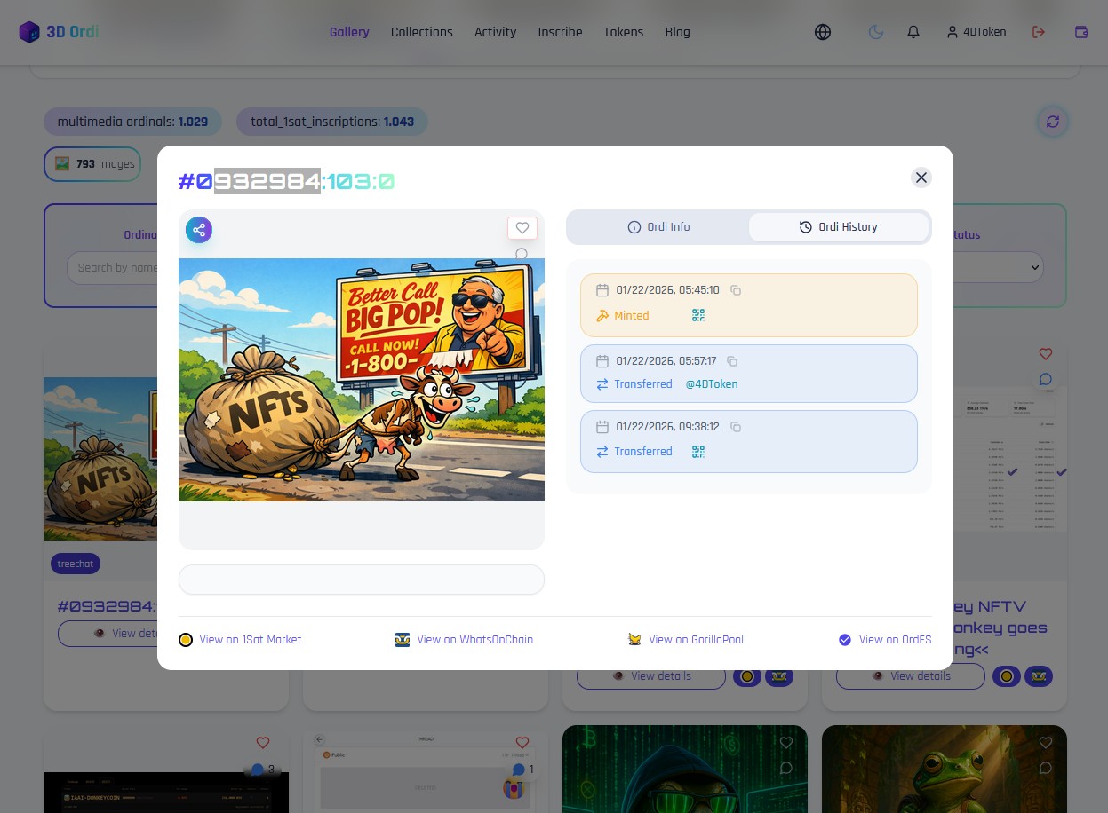This screenshot has height=813, width=1108.
Task: Open comments on the monkey NFTV card
Action: (x=1046, y=379)
